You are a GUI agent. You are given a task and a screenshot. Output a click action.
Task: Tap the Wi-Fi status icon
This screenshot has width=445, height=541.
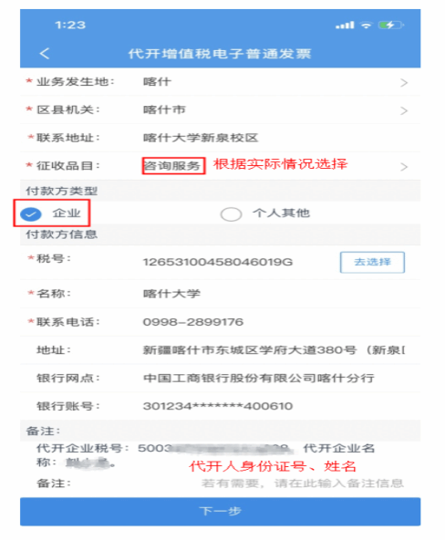point(366,25)
